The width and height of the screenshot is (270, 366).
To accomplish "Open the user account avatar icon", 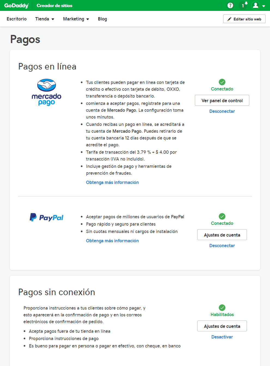I will click(x=255, y=5).
